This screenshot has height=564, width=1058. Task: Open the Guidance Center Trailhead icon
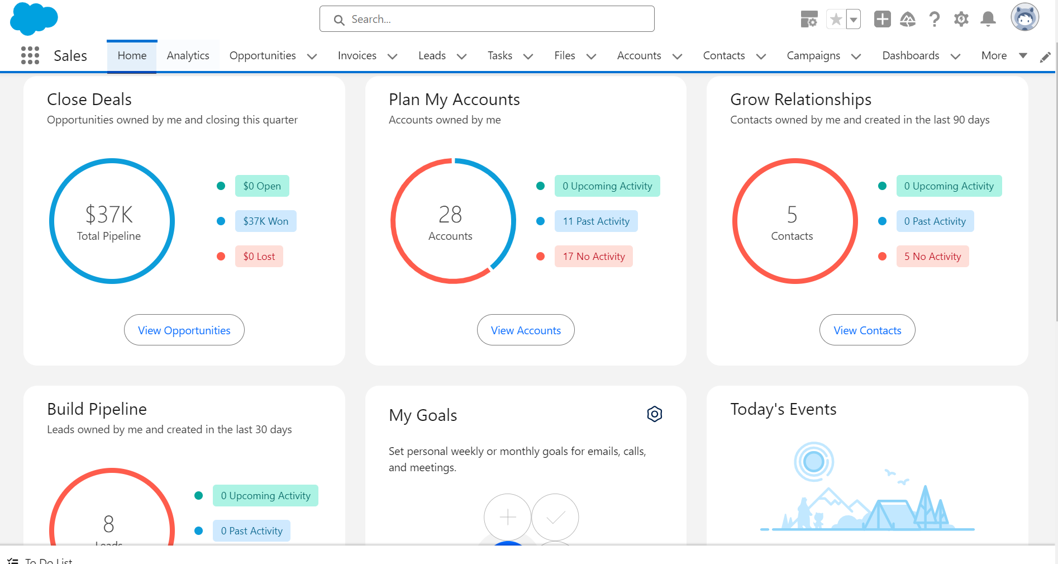point(908,20)
